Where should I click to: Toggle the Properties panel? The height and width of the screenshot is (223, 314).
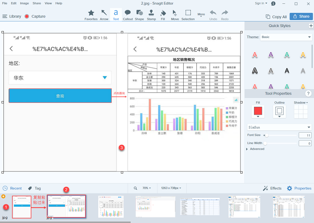click(299, 188)
